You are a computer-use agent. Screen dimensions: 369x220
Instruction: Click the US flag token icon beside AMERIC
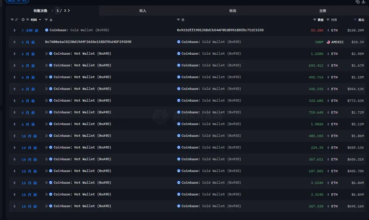(328, 42)
